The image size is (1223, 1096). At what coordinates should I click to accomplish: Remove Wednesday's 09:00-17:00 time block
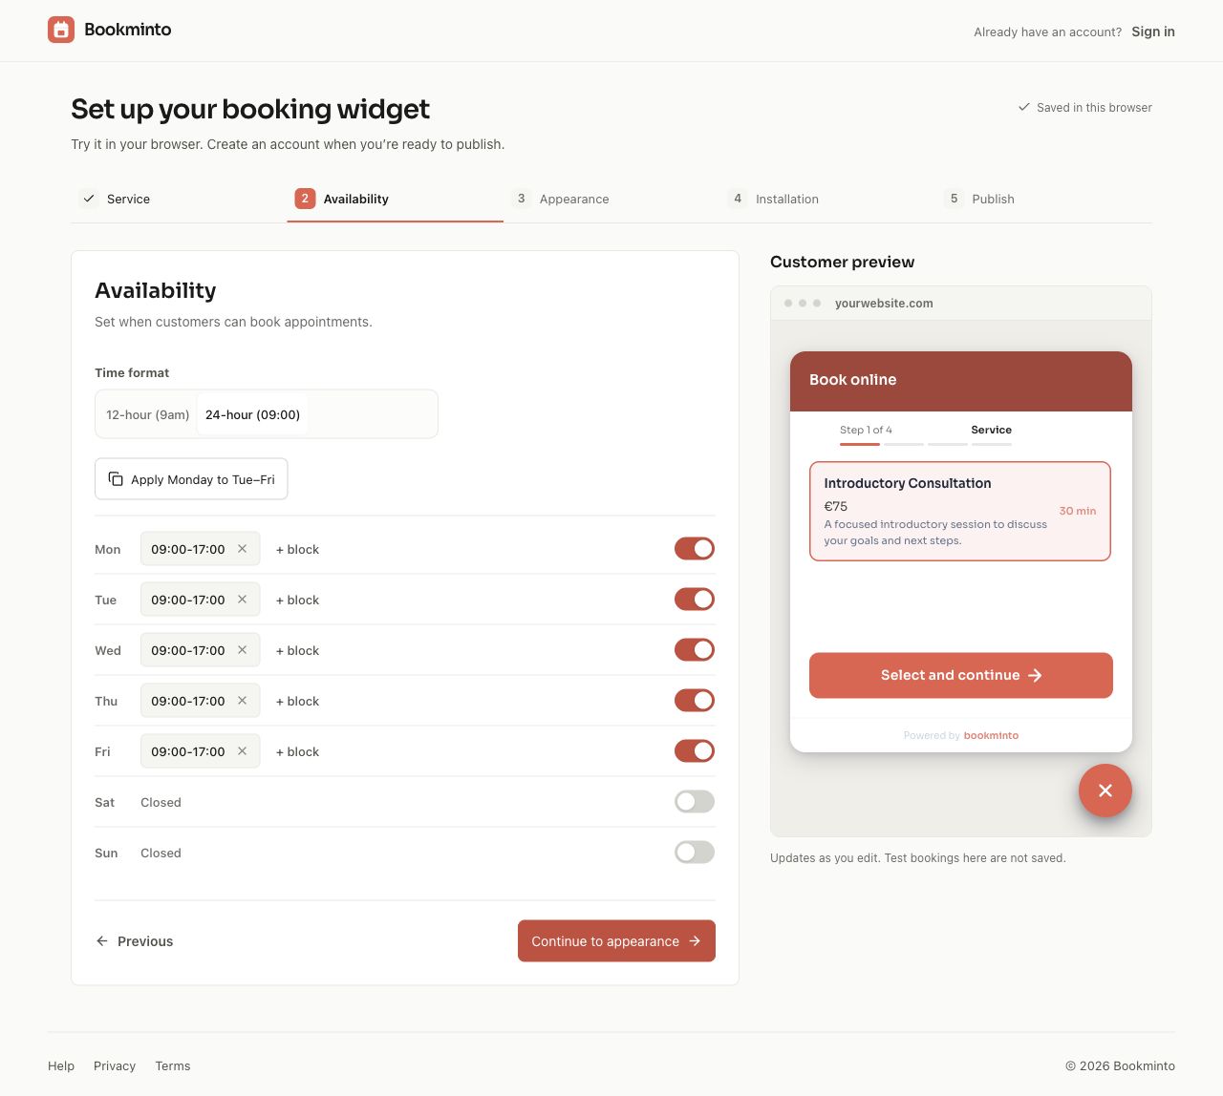pyautogui.click(x=243, y=650)
